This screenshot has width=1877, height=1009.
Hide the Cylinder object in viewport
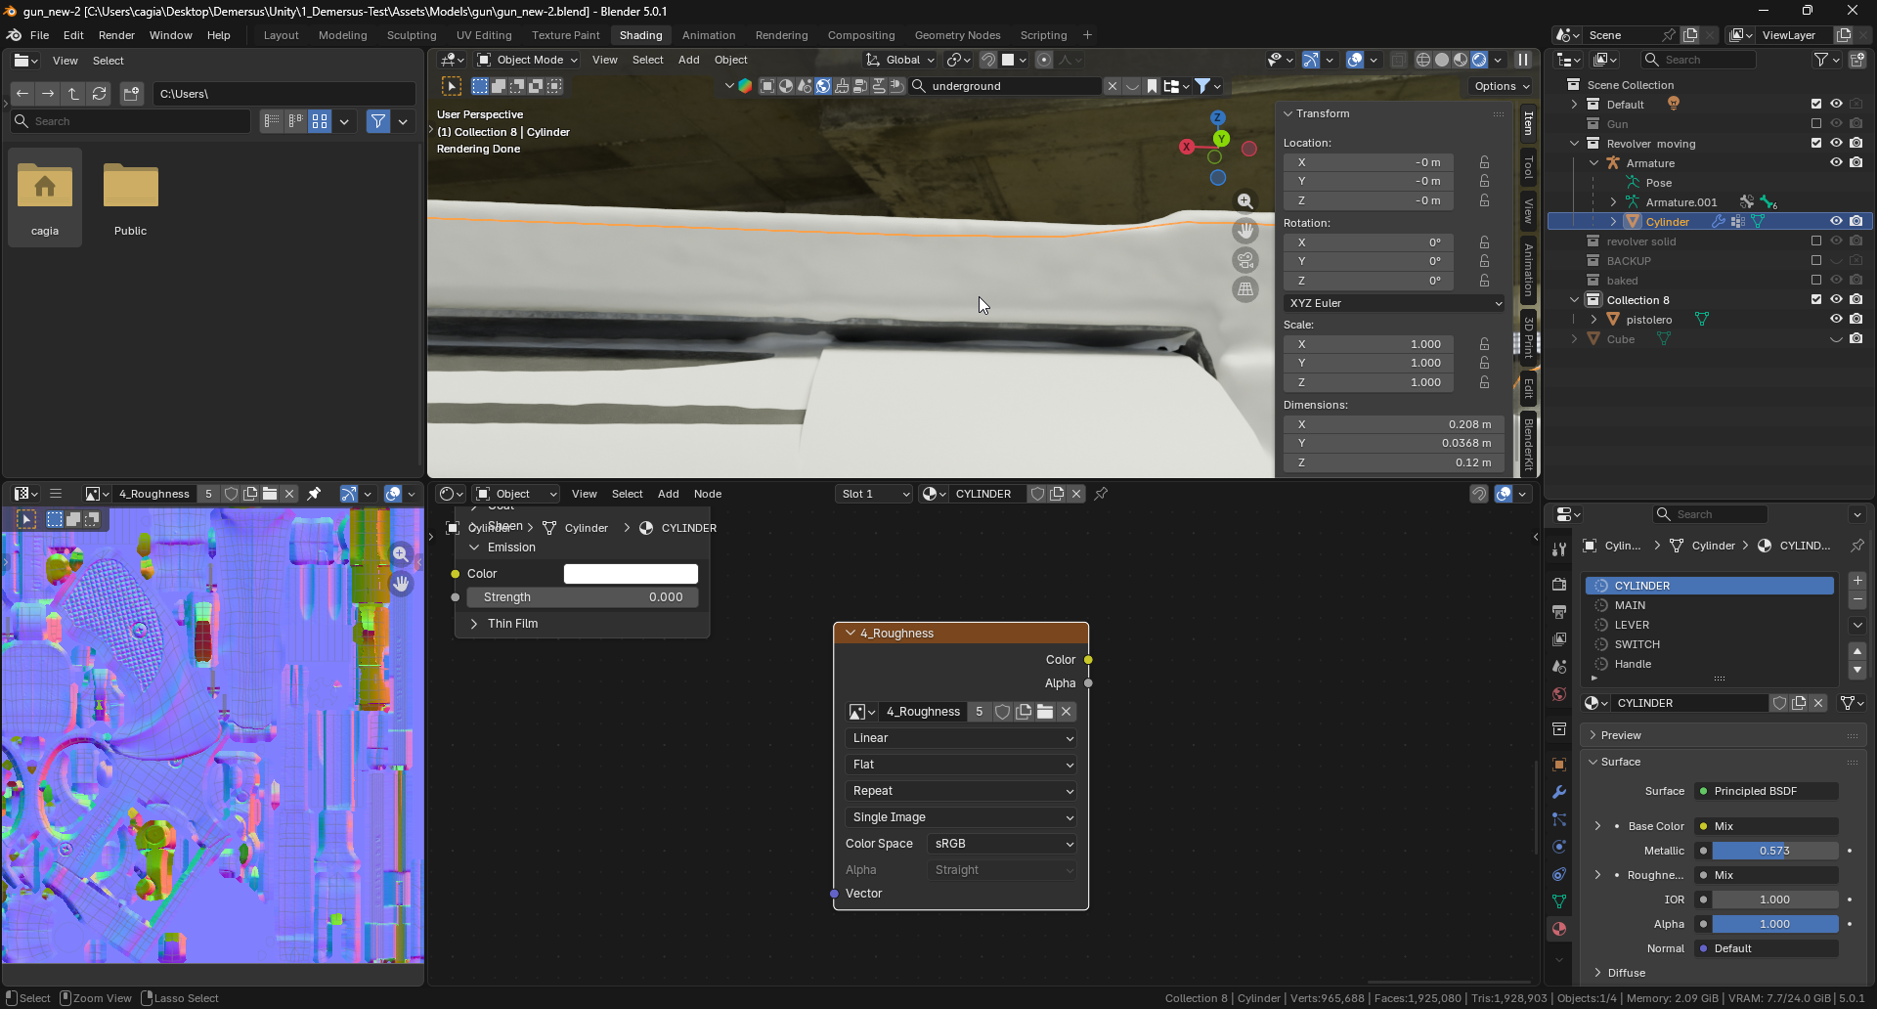coord(1836,222)
